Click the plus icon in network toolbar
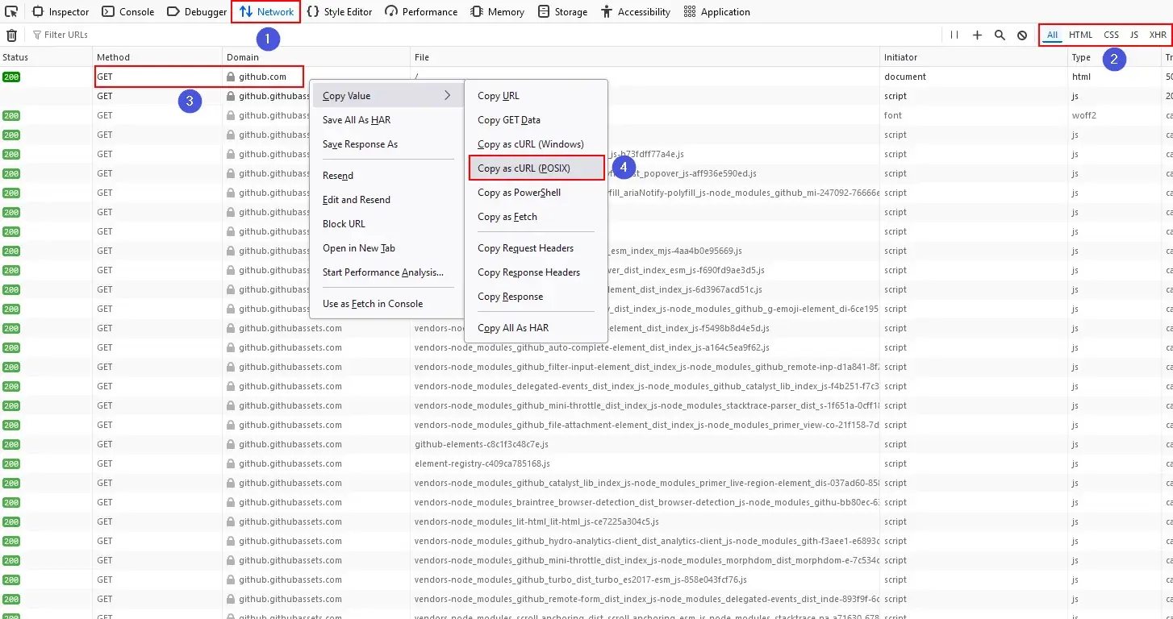Viewport: 1173px width, 619px height. (x=977, y=35)
